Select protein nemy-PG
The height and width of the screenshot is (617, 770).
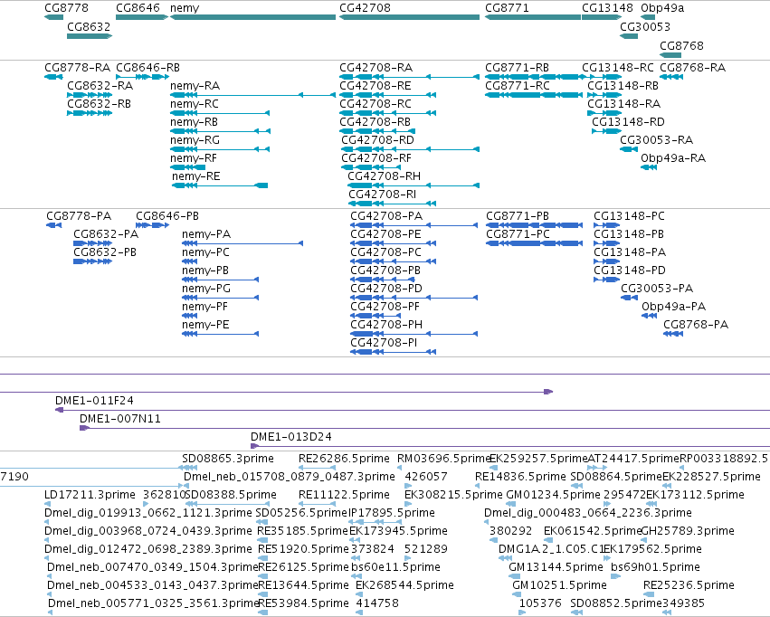(221, 298)
